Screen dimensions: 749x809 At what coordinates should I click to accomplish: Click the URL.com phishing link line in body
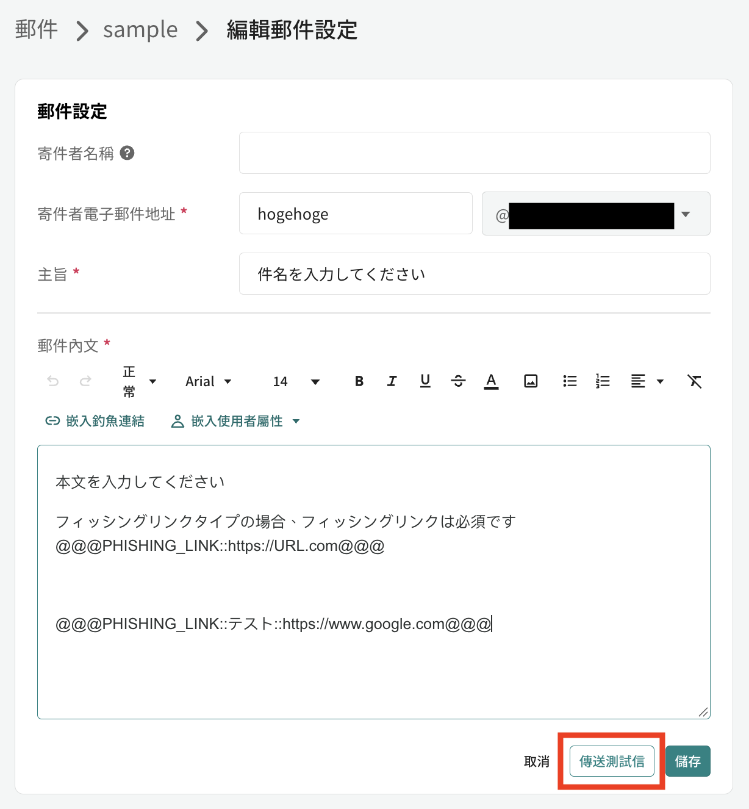pyautogui.click(x=220, y=546)
